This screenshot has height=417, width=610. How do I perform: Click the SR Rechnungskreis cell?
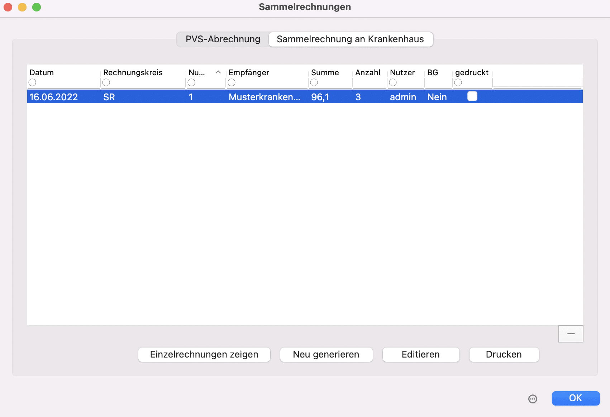click(109, 97)
